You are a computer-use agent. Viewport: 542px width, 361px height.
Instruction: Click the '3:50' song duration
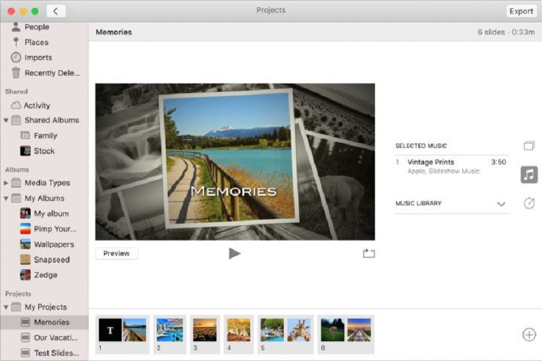click(499, 162)
